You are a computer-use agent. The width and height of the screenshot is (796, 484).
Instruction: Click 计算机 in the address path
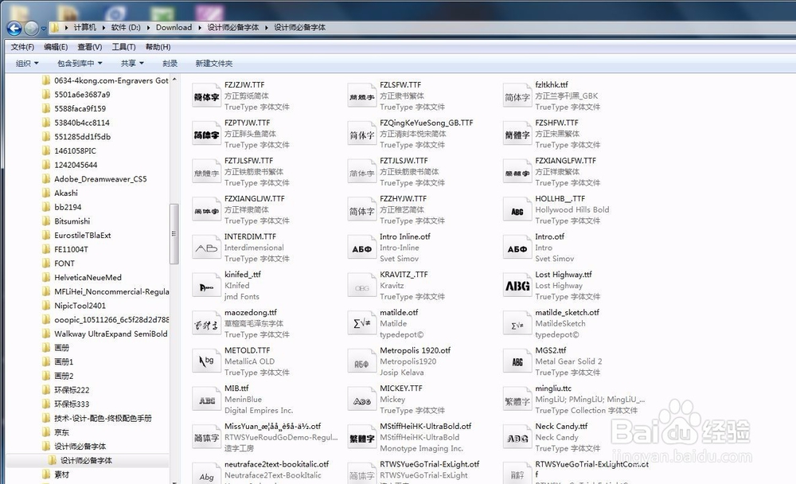85,27
